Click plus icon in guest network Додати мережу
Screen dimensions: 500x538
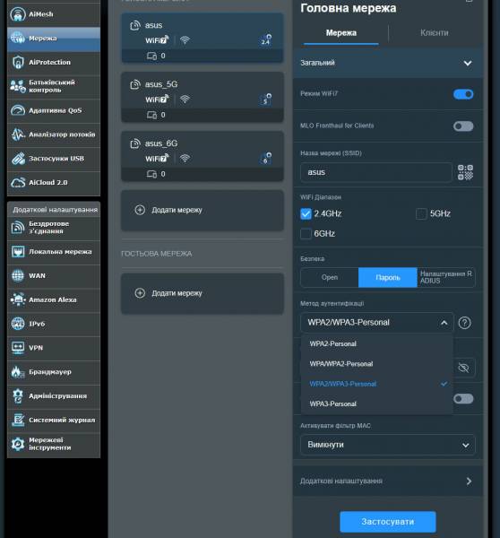click(x=140, y=293)
